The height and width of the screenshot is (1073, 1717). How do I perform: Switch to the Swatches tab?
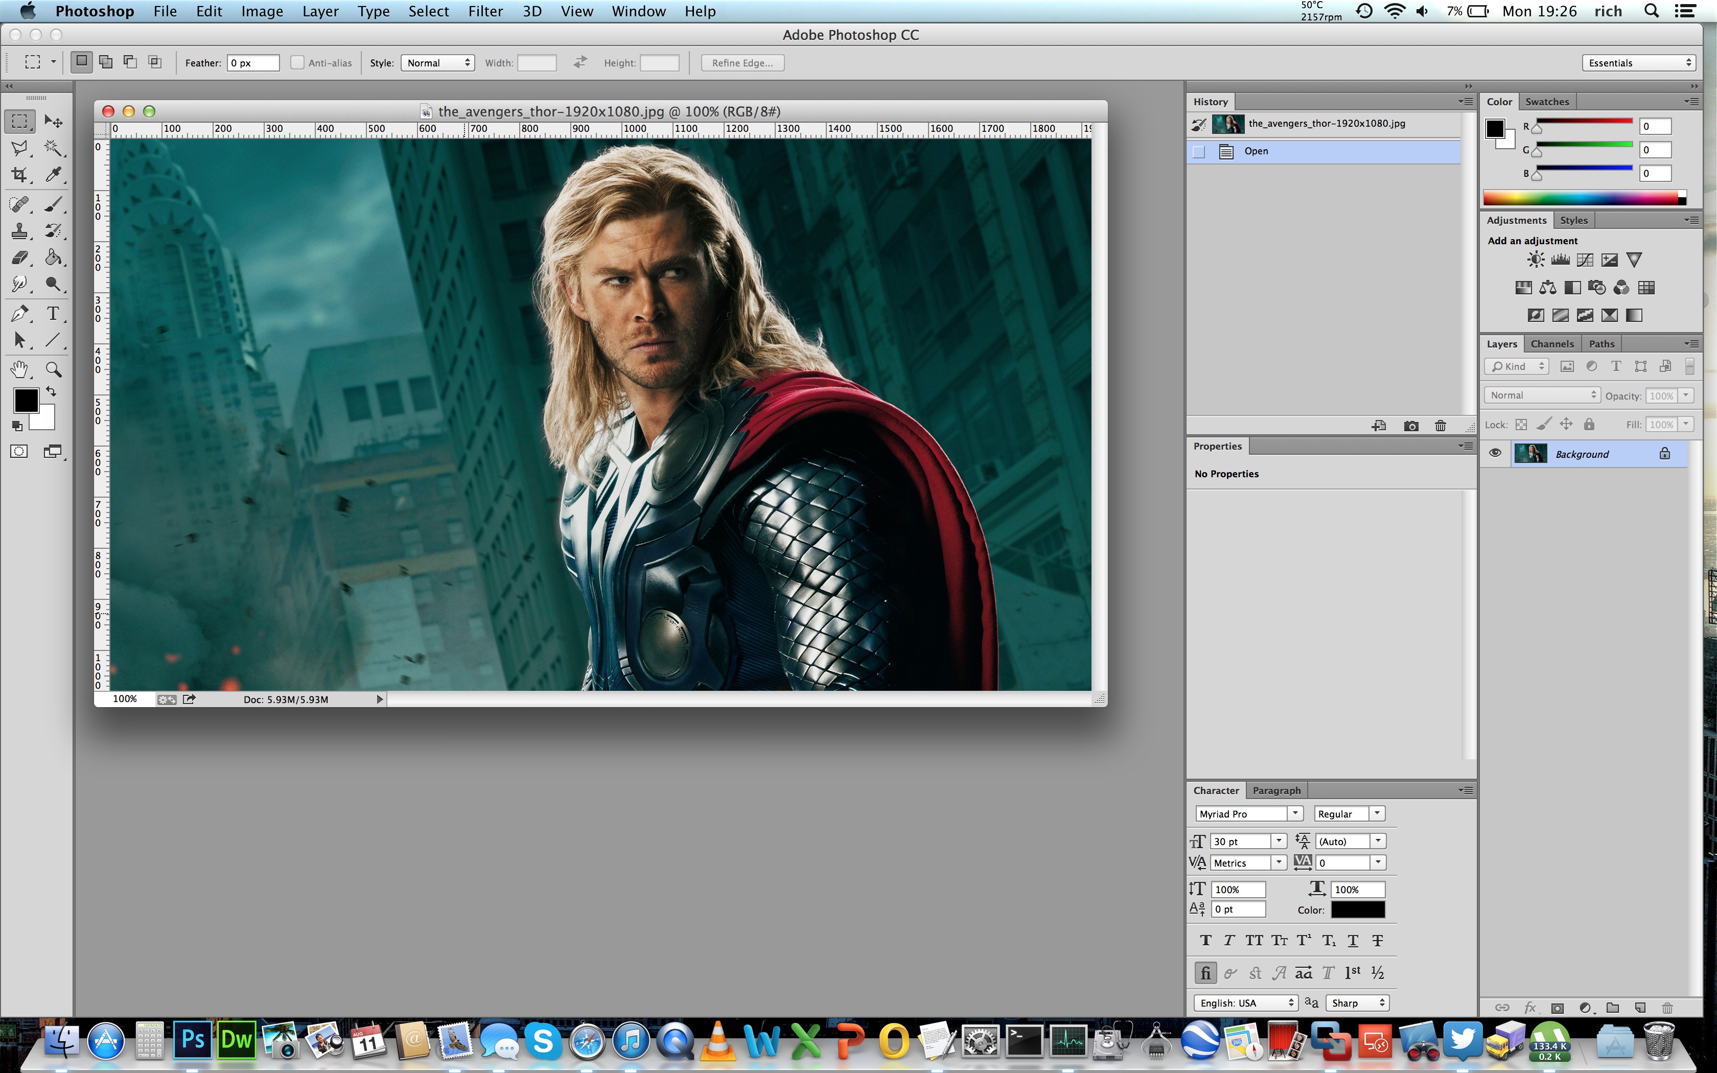pos(1547,102)
